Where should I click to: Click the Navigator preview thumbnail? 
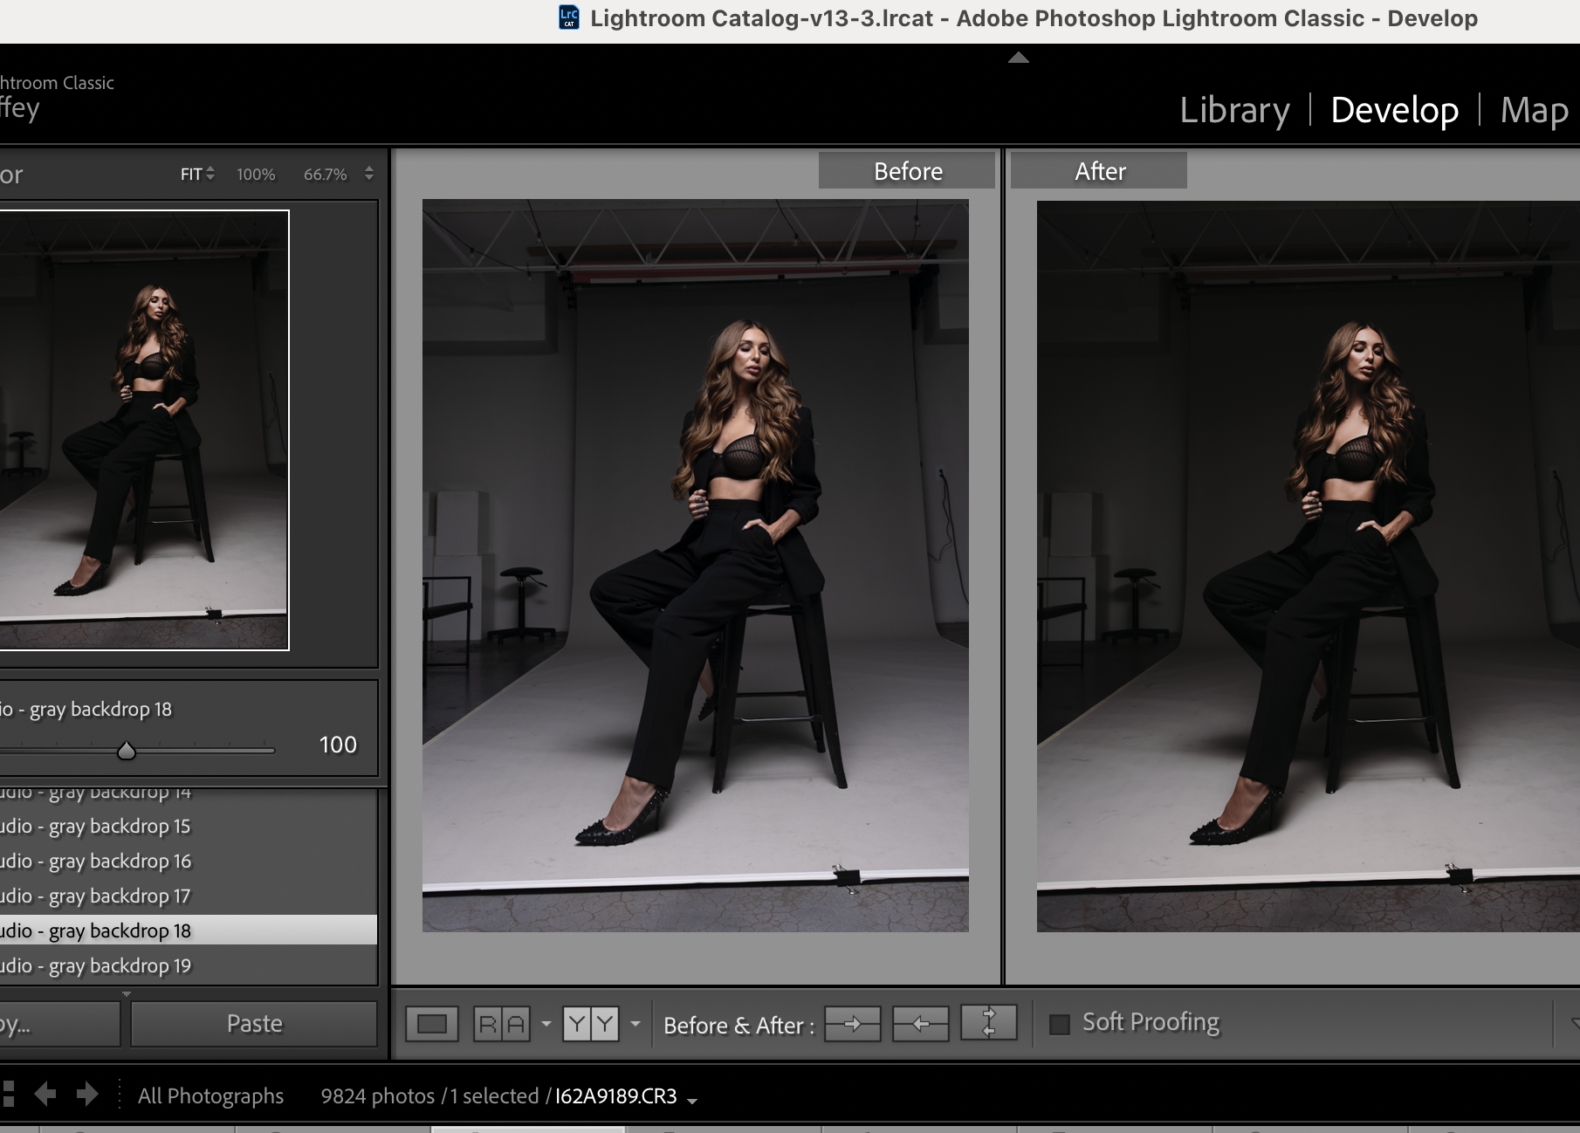tap(144, 429)
